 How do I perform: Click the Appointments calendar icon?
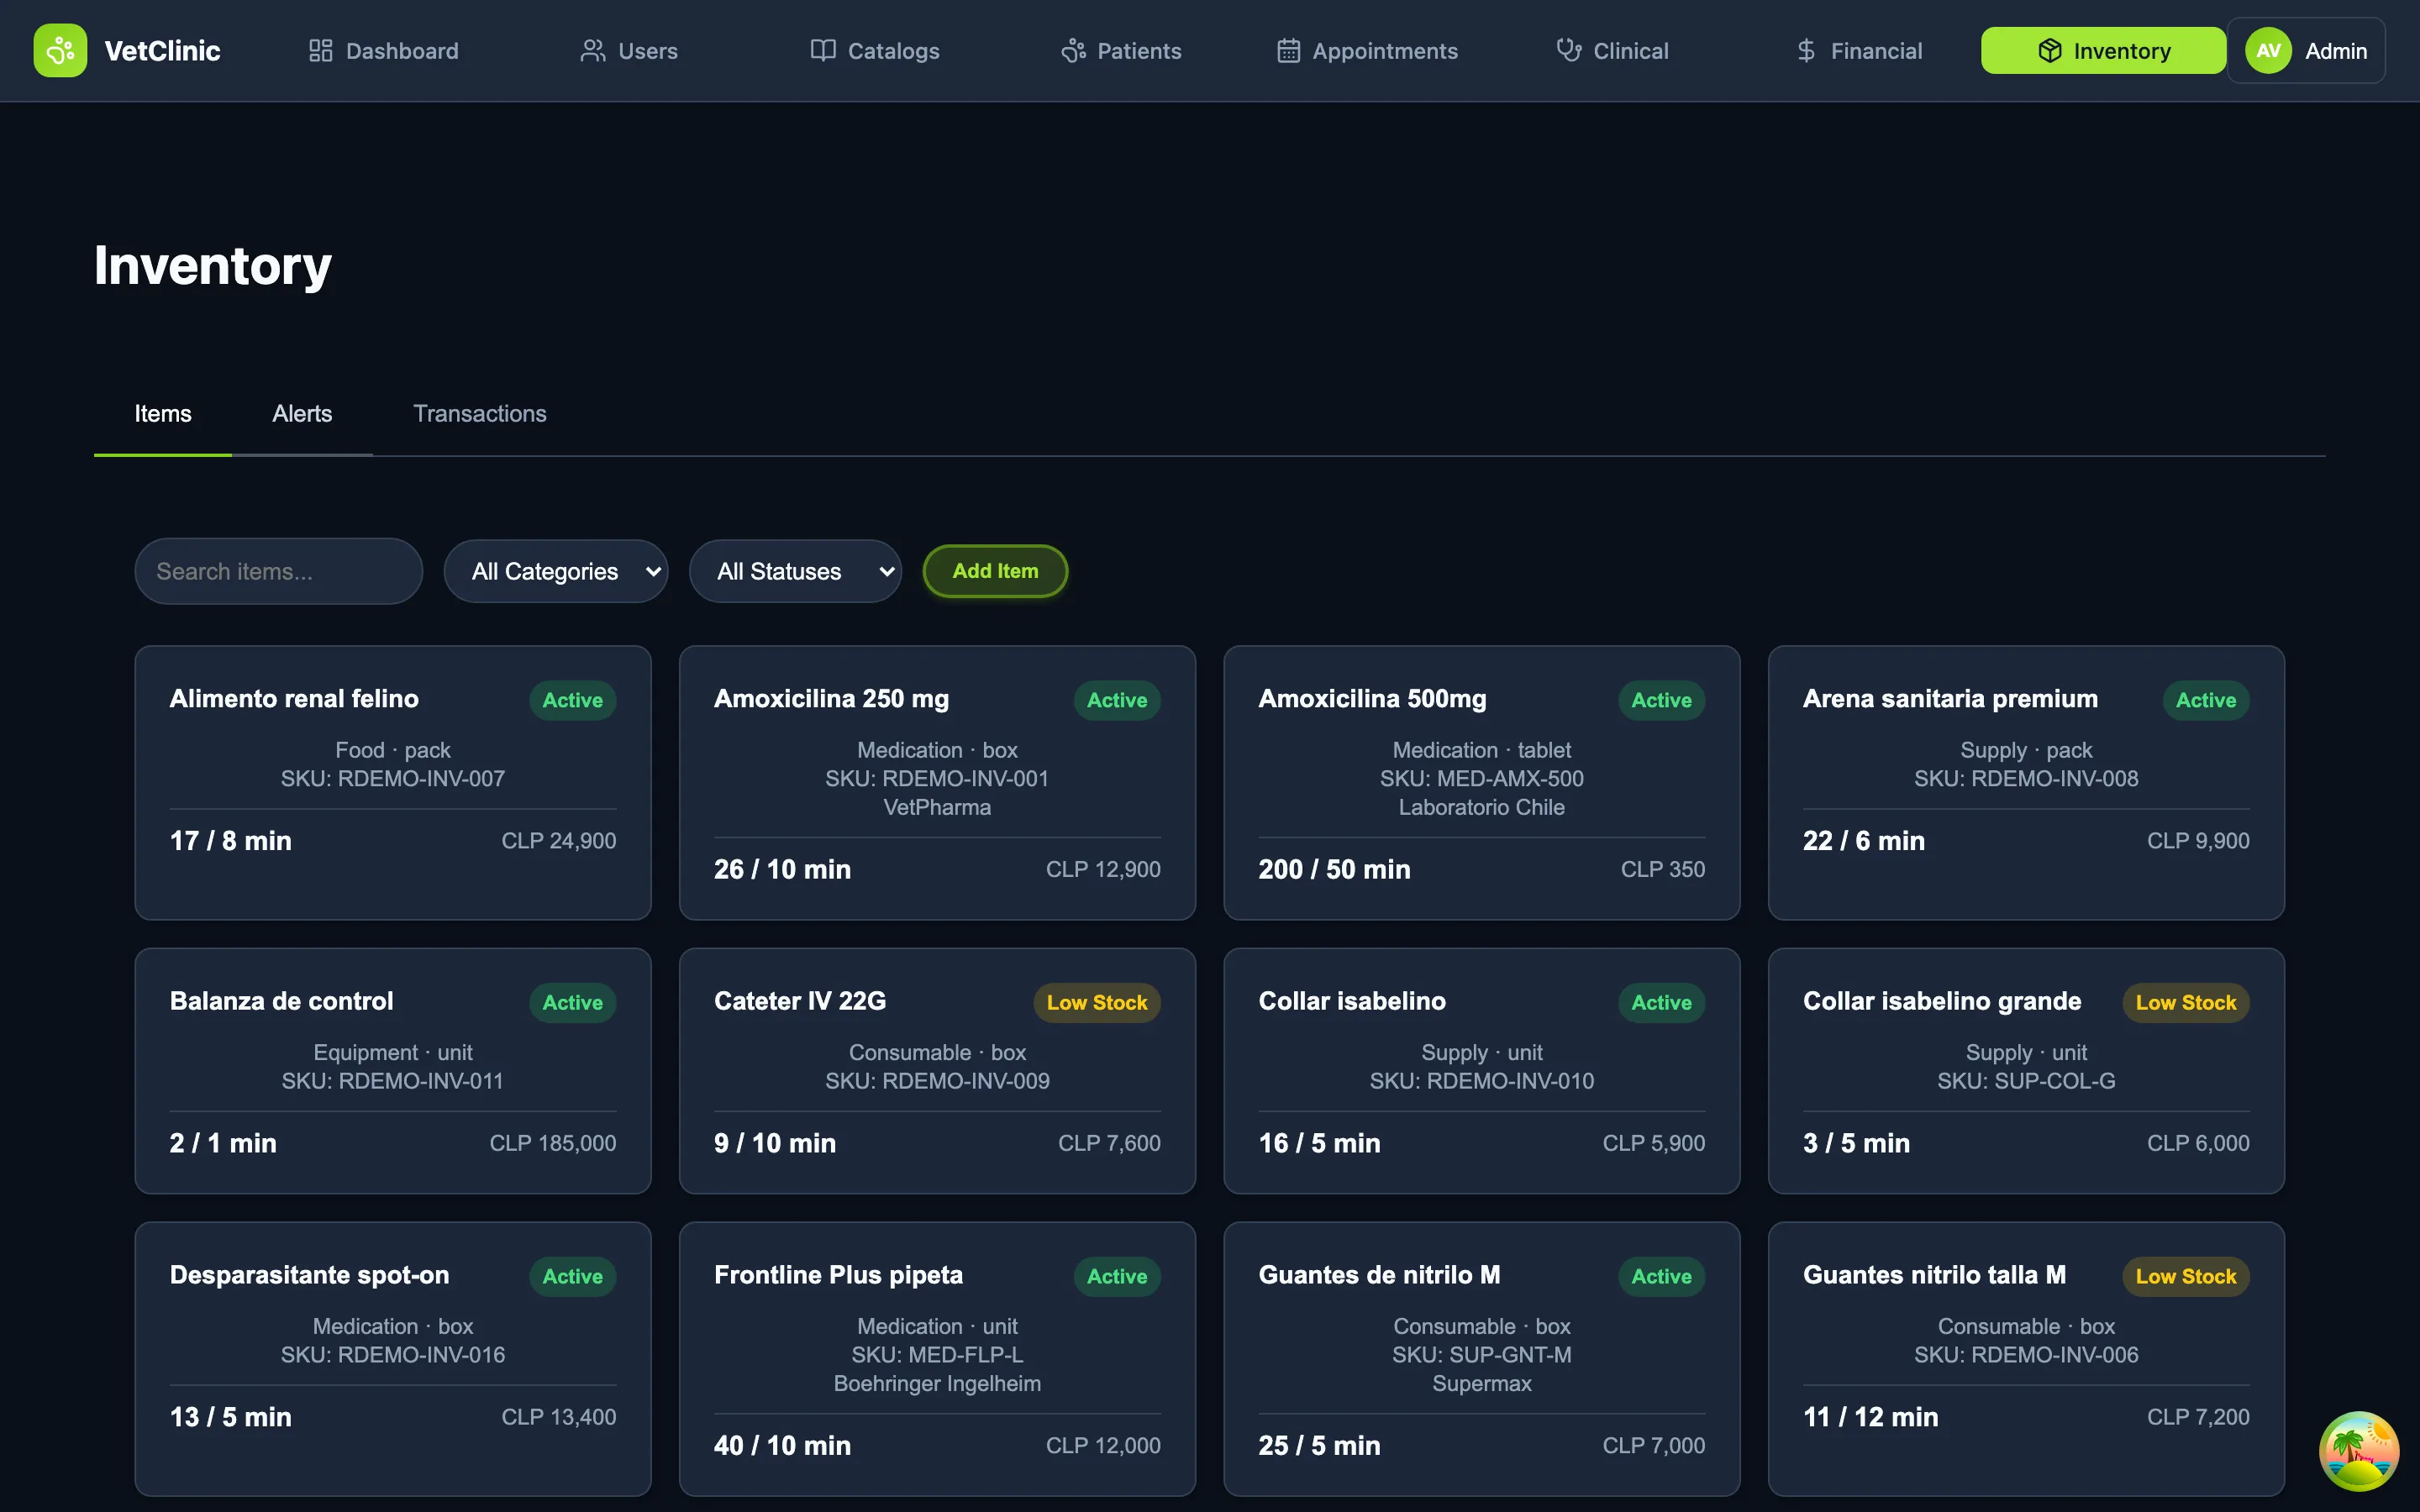point(1288,50)
